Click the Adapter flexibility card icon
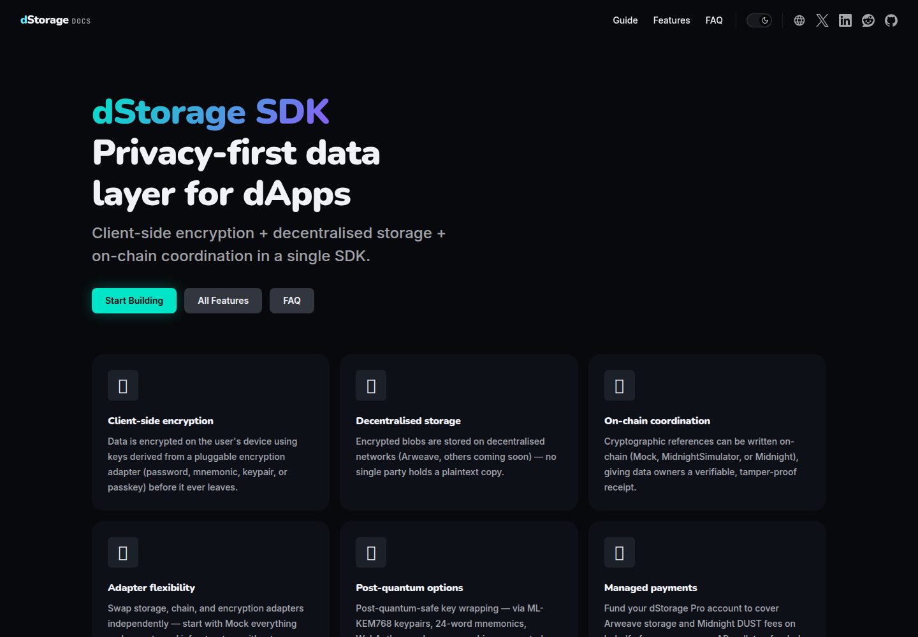The height and width of the screenshot is (637, 918). (123, 552)
